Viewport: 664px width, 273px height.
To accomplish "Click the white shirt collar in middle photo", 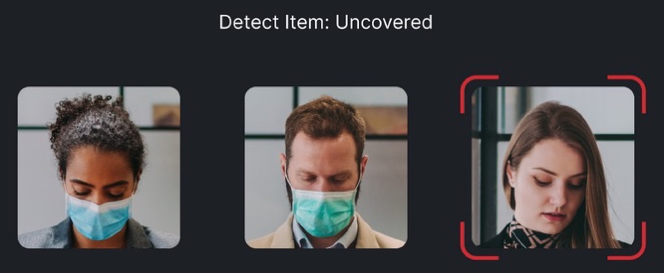I will [326, 237].
